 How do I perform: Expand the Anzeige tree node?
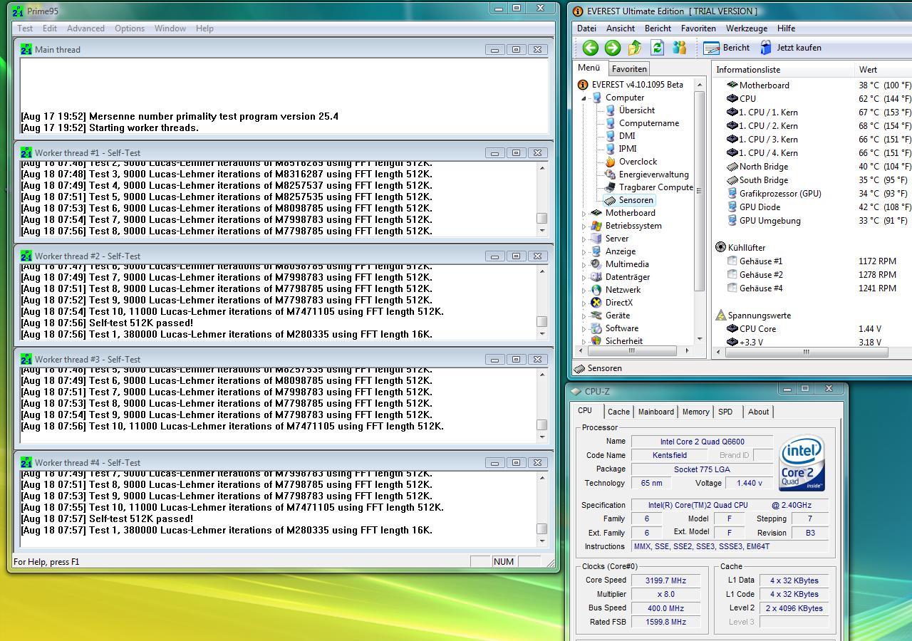584,252
